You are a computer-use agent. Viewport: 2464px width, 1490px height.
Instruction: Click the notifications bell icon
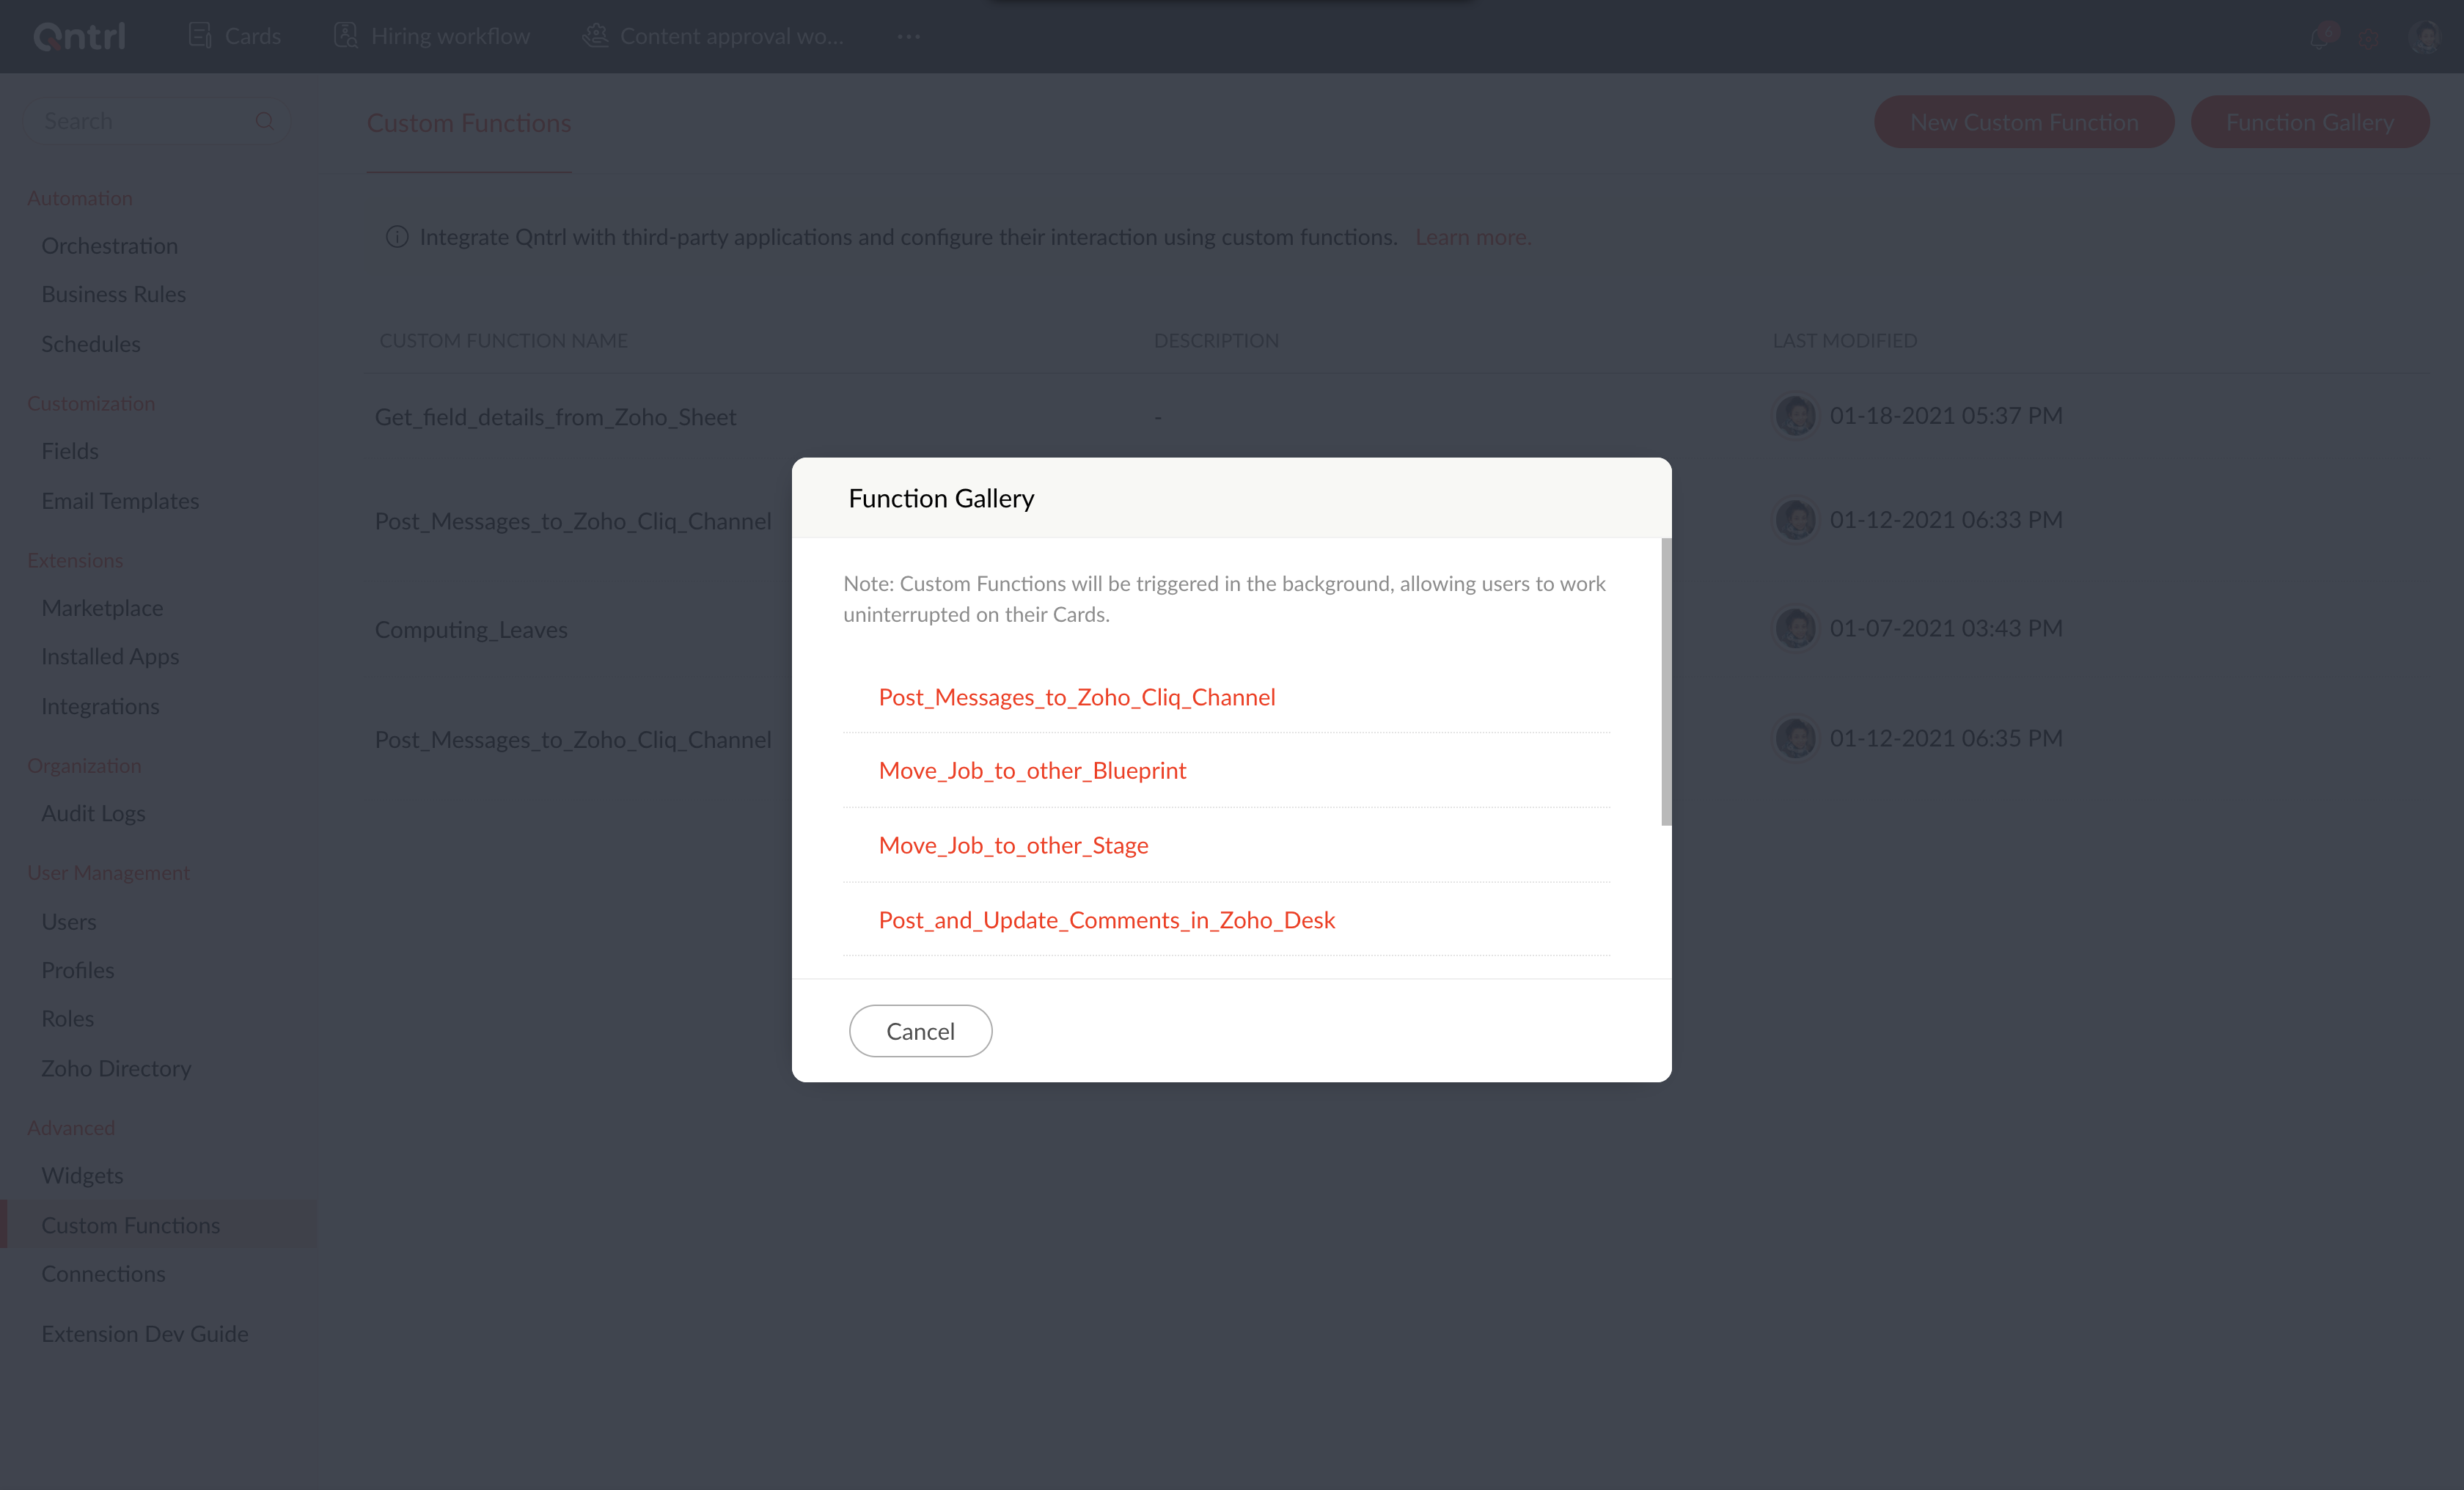click(2318, 38)
